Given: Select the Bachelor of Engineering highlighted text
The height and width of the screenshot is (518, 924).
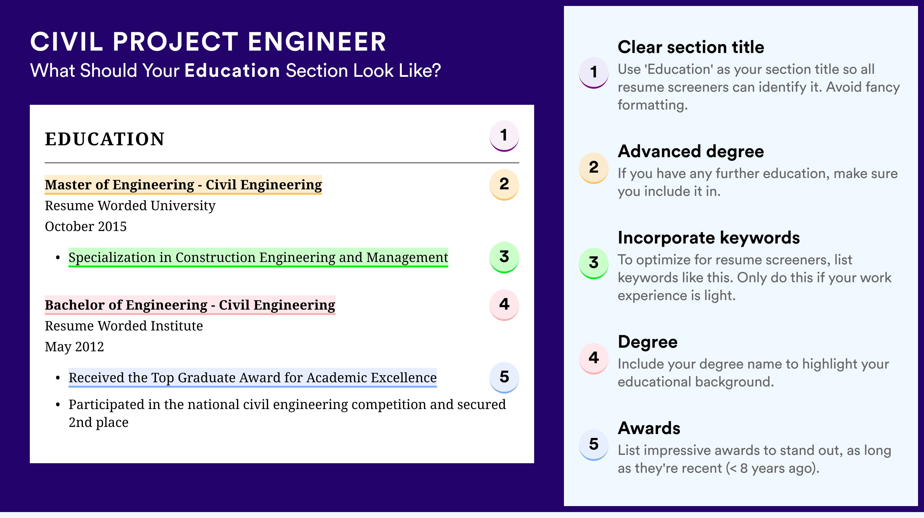Looking at the screenshot, I should (x=190, y=305).
